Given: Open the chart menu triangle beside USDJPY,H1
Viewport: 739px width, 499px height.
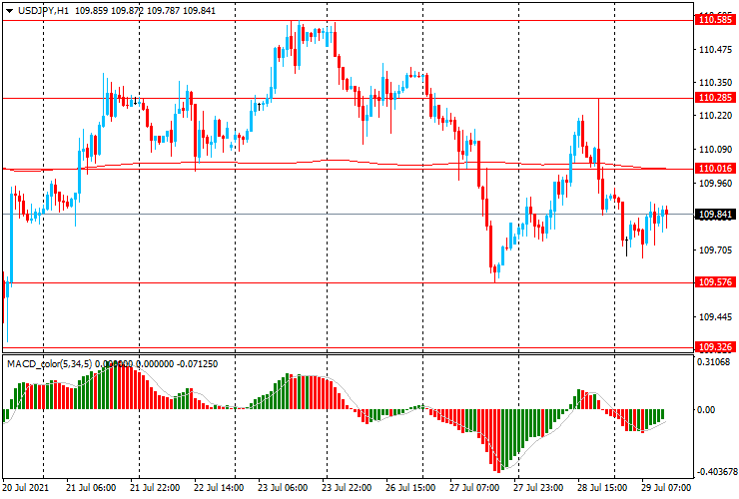Looking at the screenshot, I should 9,11.
